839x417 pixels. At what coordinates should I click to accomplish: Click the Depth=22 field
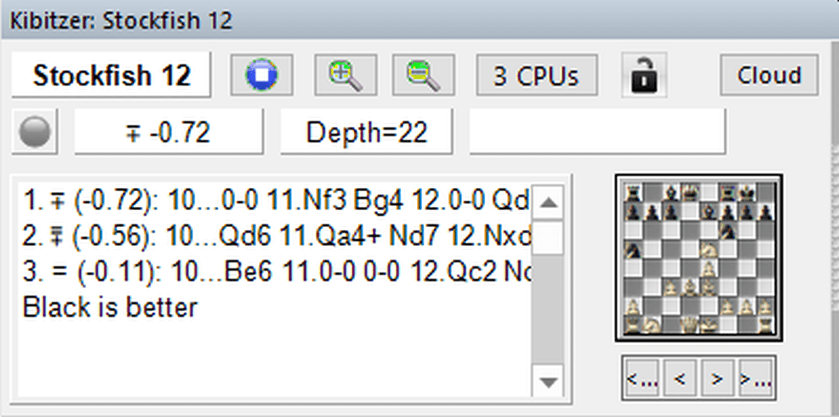point(366,132)
